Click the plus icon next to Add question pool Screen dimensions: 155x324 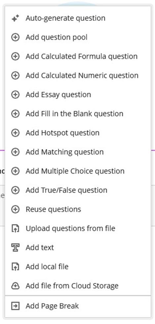15,37
